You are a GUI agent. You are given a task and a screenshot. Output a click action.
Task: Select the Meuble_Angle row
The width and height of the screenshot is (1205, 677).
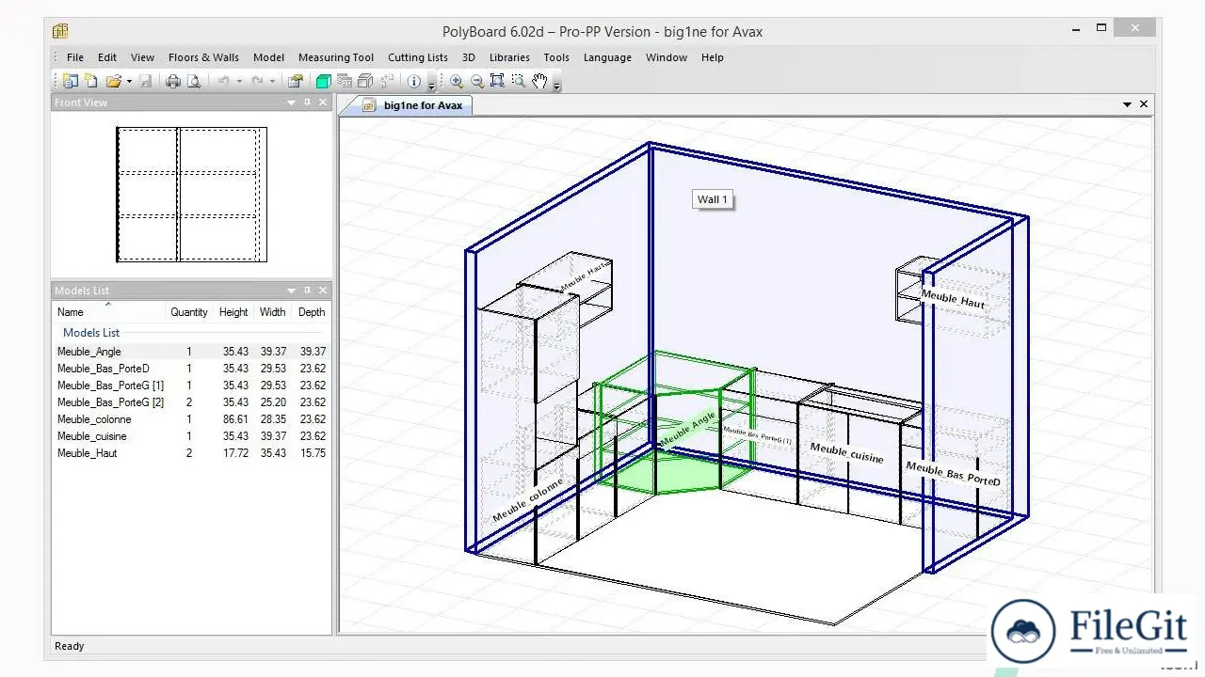pyautogui.click(x=191, y=352)
